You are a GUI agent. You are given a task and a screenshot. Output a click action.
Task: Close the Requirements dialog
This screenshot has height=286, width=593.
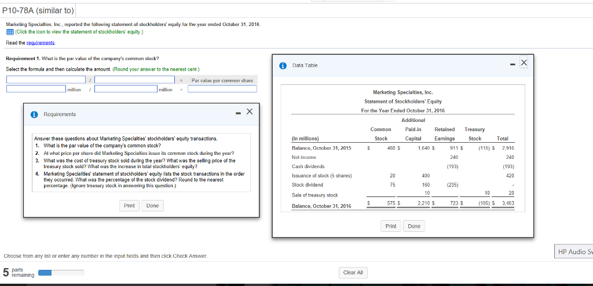tap(249, 112)
